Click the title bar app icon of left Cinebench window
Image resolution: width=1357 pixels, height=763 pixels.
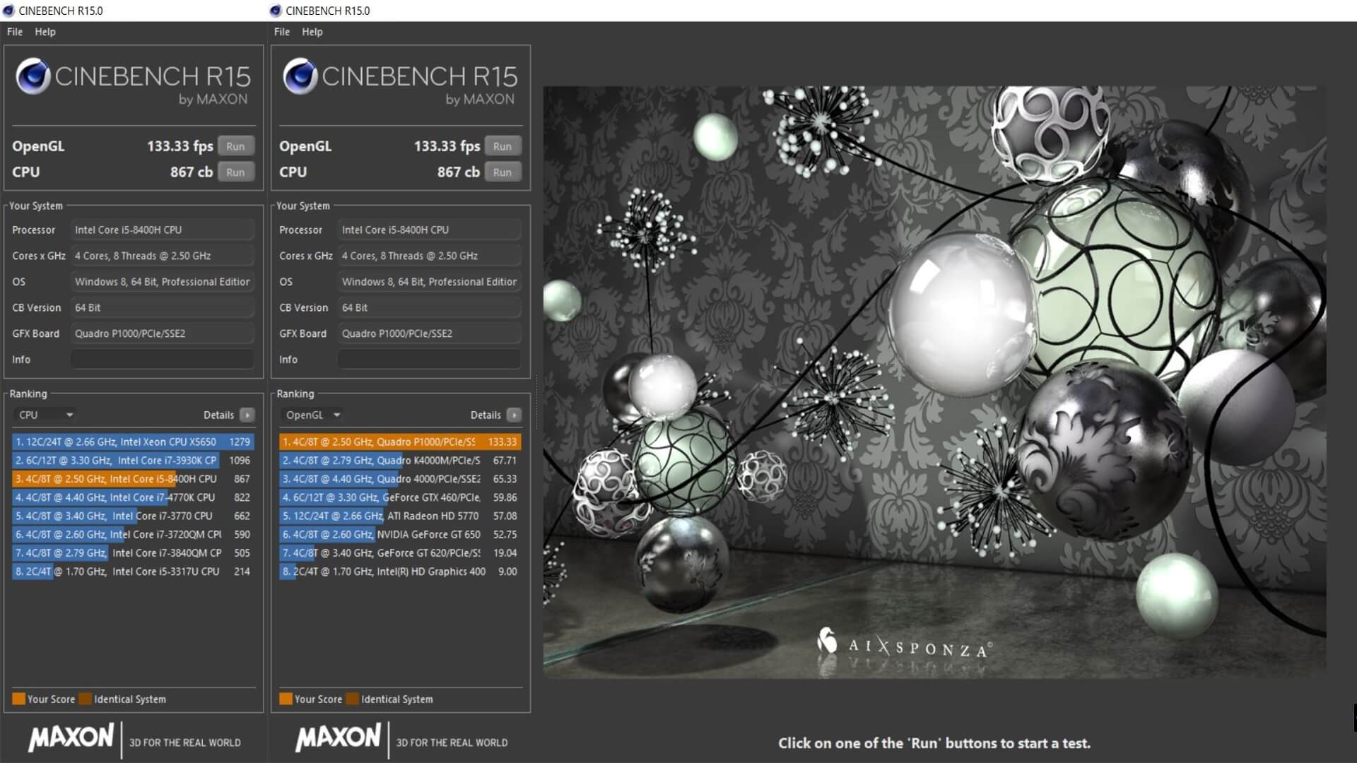pyautogui.click(x=9, y=11)
